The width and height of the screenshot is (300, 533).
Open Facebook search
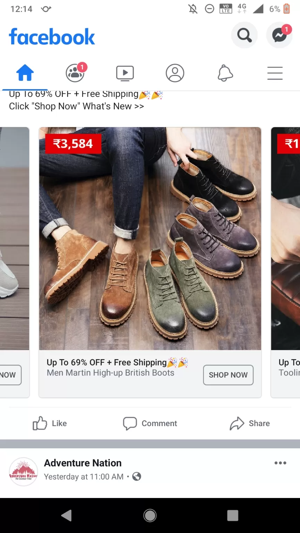click(x=244, y=35)
